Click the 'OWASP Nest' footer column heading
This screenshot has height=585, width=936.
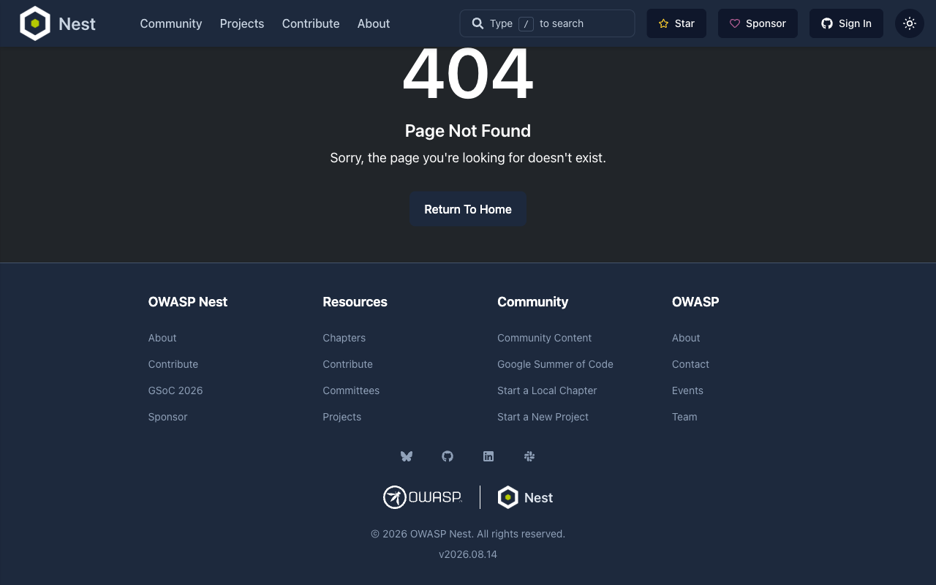tap(188, 302)
